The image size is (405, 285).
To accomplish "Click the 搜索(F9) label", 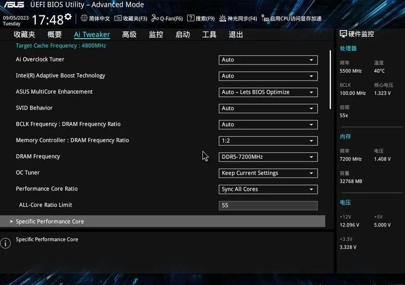I will 205,19.
